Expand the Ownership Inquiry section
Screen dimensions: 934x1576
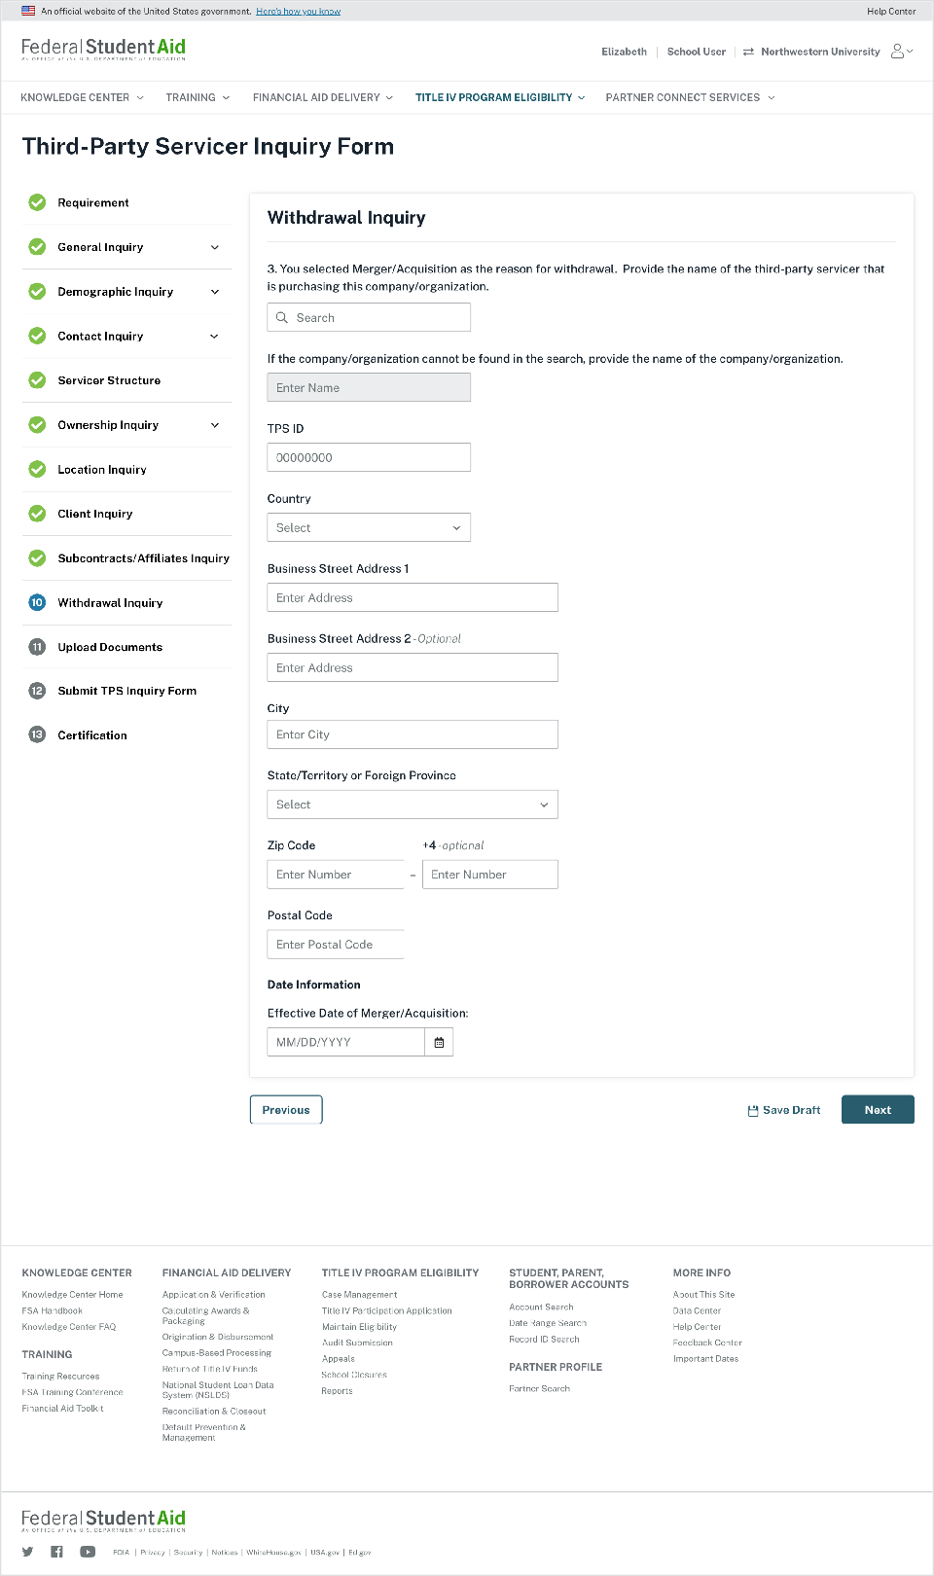click(x=215, y=425)
